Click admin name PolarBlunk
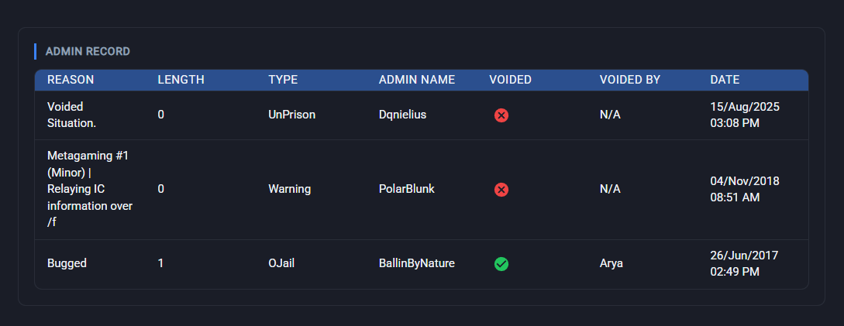844x326 pixels. pyautogui.click(x=406, y=189)
